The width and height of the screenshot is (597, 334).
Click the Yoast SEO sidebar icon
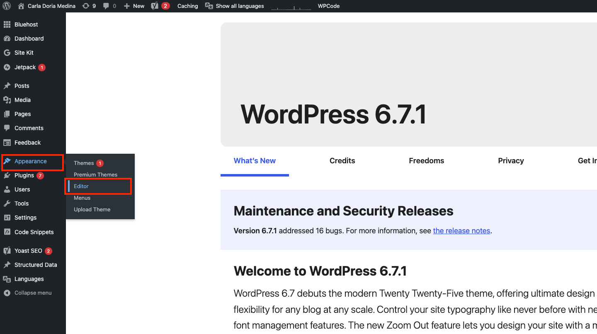coord(7,251)
